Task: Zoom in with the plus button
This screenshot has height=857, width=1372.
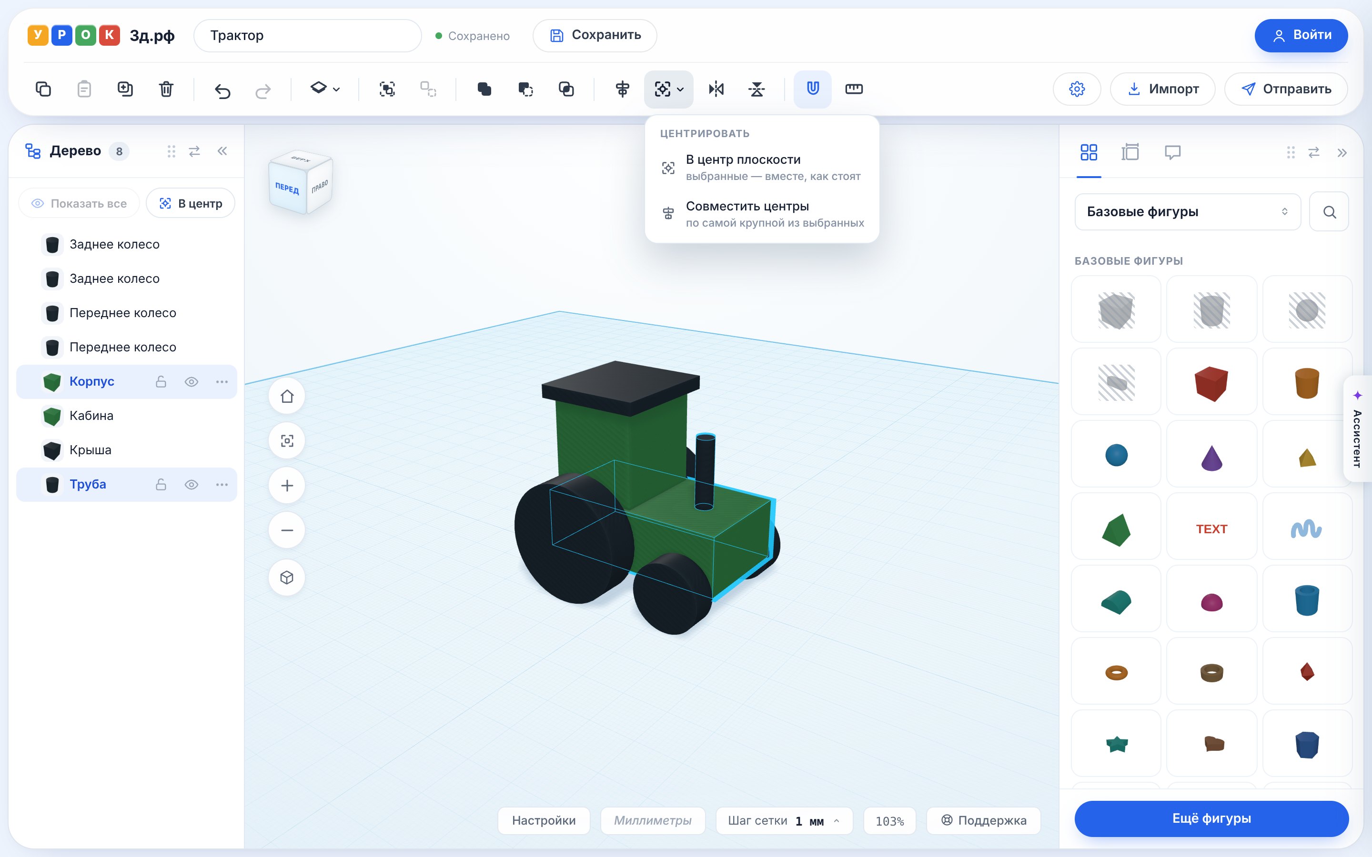Action: click(x=287, y=486)
